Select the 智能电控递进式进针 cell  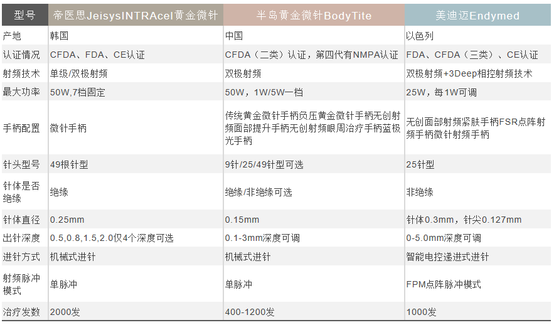click(477, 257)
